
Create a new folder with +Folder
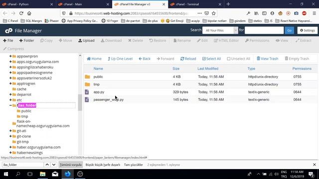point(26,41)
